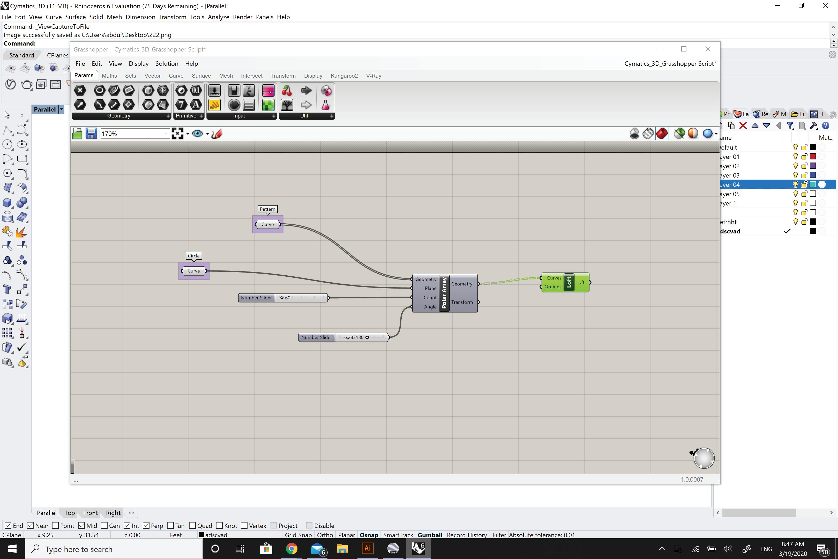Viewport: 838px width, 559px height.
Task: Open the Parallel viewport dropdown arrow
Action: [x=61, y=109]
